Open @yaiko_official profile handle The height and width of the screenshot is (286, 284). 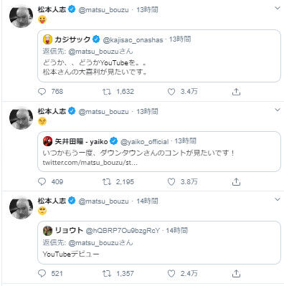(x=145, y=142)
